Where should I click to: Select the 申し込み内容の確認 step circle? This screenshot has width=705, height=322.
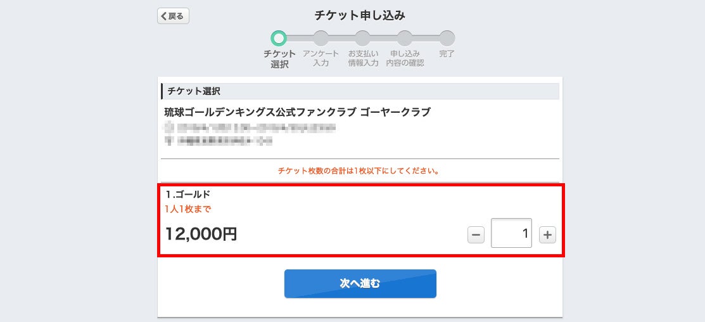point(405,39)
